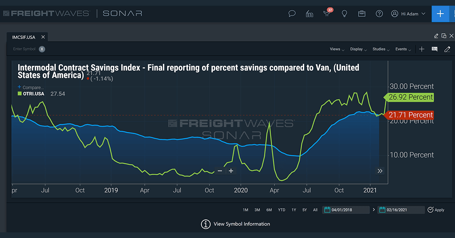Select the 1Y time range button

click(x=293, y=209)
